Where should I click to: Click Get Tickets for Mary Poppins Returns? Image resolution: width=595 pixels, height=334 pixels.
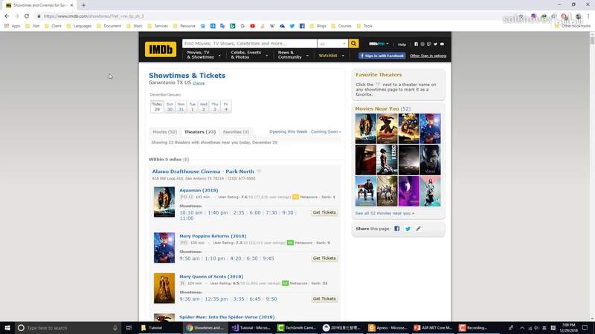[324, 258]
